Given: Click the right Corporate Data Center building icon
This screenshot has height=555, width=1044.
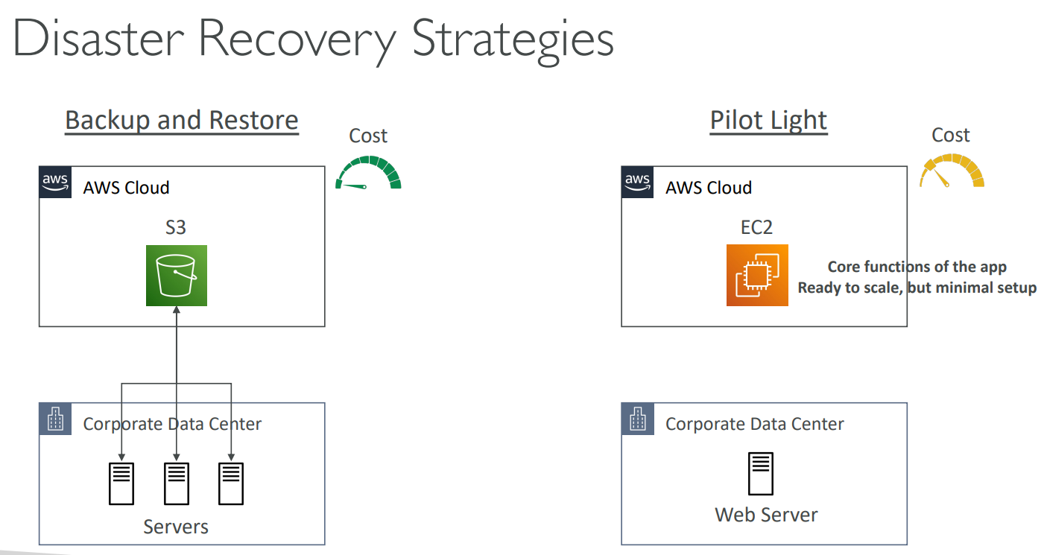Looking at the screenshot, I should pos(637,419).
